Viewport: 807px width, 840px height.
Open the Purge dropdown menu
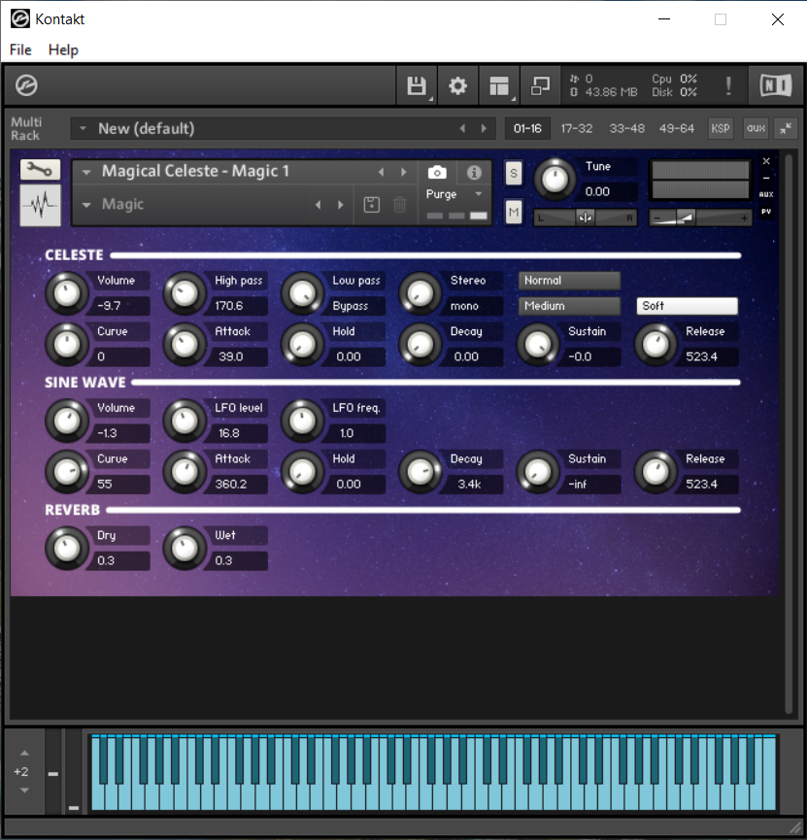click(454, 194)
